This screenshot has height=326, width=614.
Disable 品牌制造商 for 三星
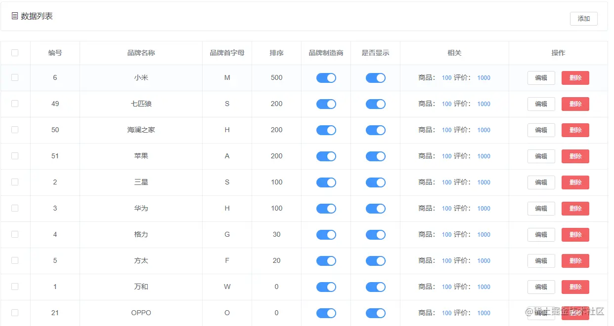pyautogui.click(x=326, y=182)
